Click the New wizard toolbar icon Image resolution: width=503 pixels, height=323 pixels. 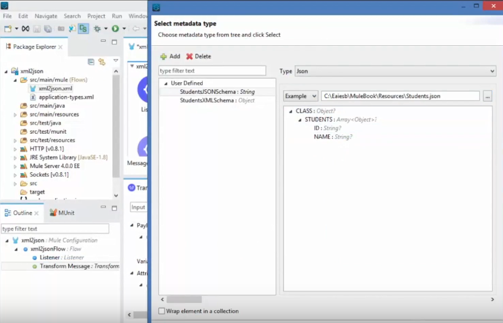tap(8, 29)
